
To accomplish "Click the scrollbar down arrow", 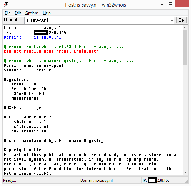I will pos(185,173).
